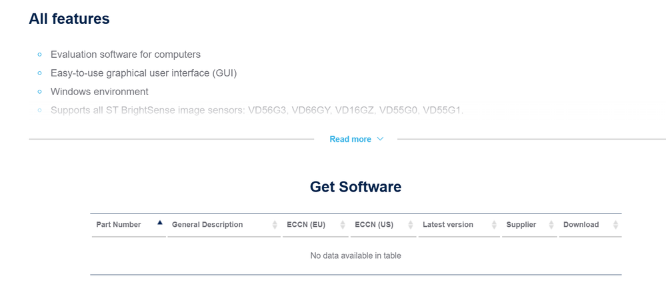Select the General Description header text
The image size is (666, 284).
point(207,225)
